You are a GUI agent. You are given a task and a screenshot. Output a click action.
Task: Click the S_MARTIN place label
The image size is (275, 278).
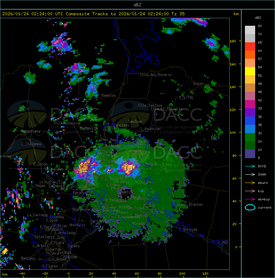click(125, 192)
